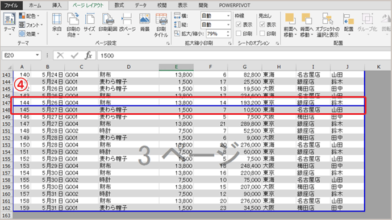Click the ファイル button
The height and width of the screenshot is (220, 392).
click(11, 5)
